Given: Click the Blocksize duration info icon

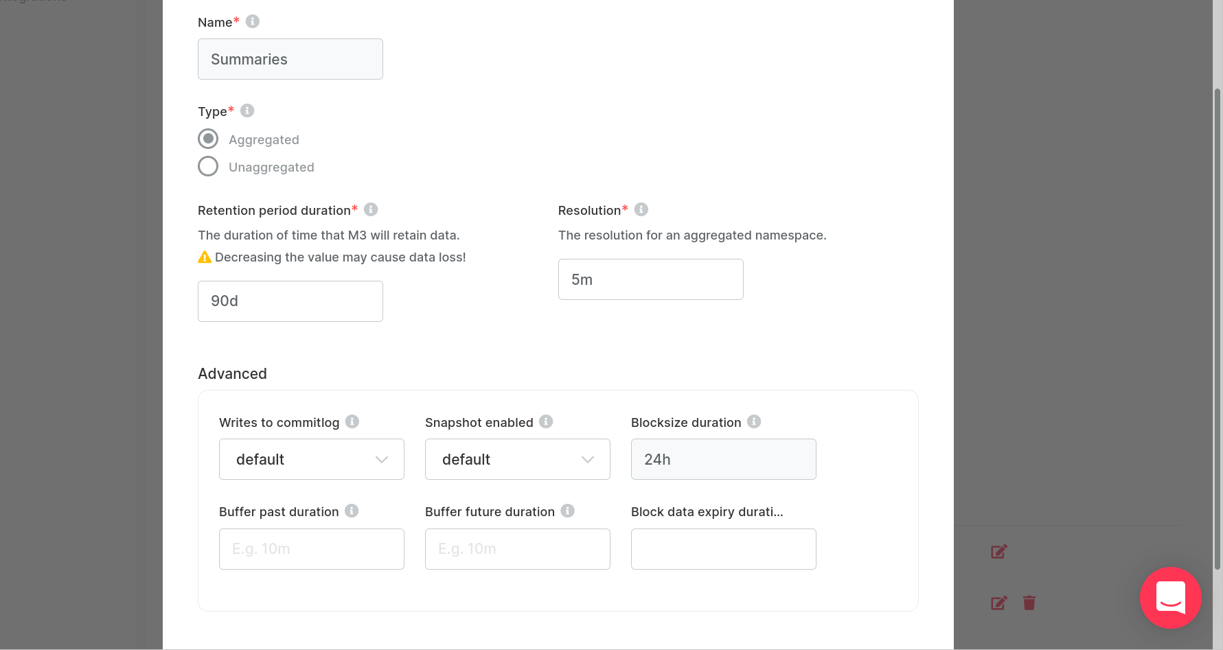Looking at the screenshot, I should click(x=754, y=421).
